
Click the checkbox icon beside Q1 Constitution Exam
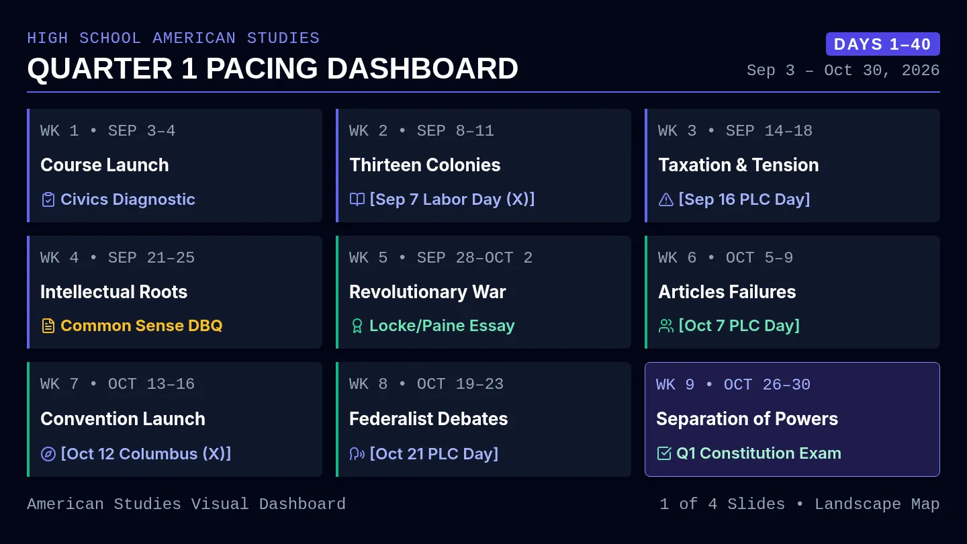[663, 453]
